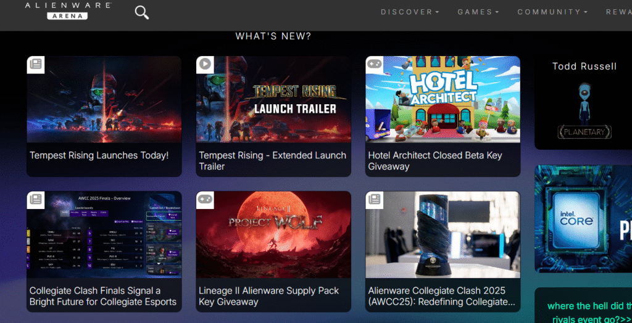Click Todd Russell profile name
The width and height of the screenshot is (632, 323).
tap(584, 67)
